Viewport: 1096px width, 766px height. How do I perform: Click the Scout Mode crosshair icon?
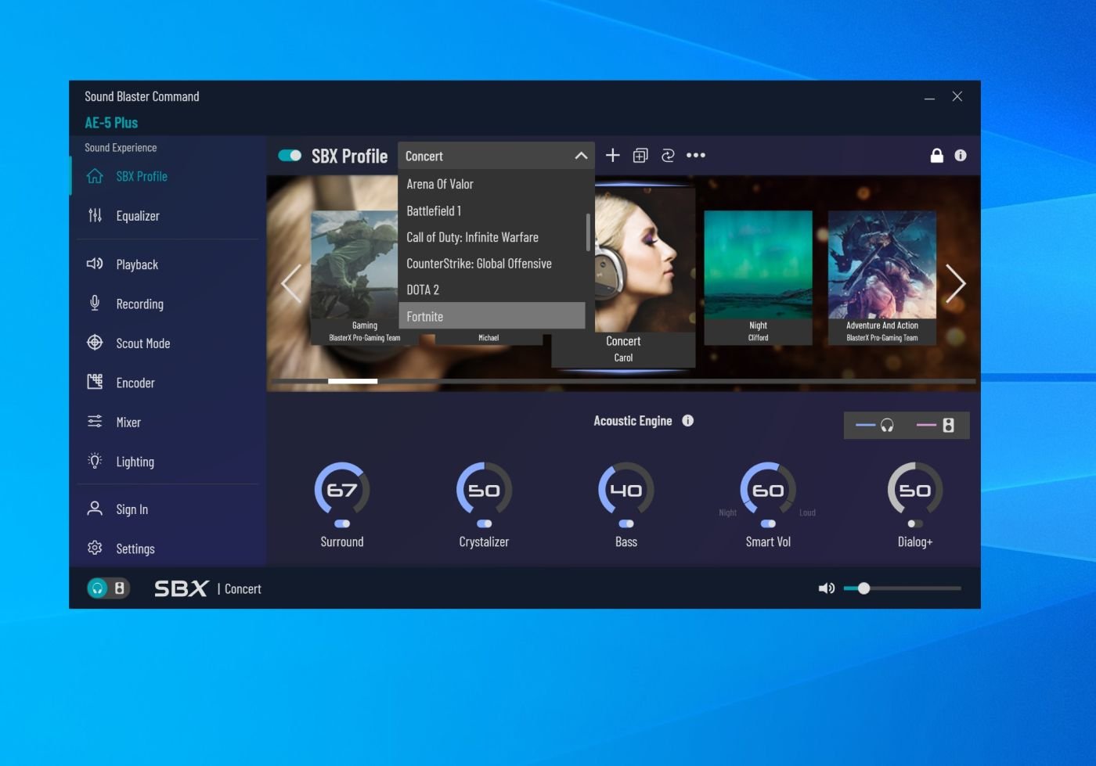pyautogui.click(x=95, y=343)
